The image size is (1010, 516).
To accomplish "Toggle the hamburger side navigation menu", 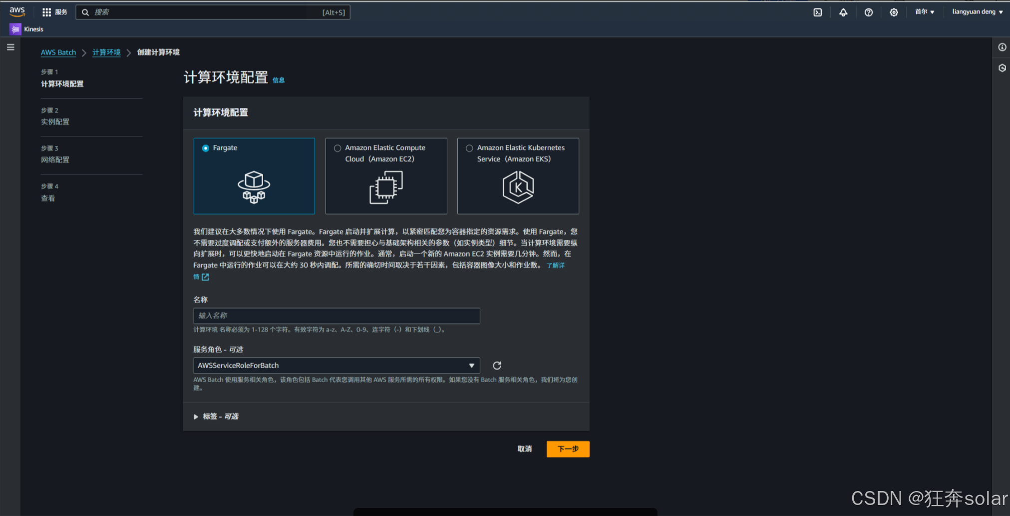I will tap(10, 47).
